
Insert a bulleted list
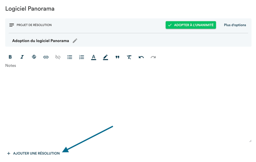tap(70, 57)
